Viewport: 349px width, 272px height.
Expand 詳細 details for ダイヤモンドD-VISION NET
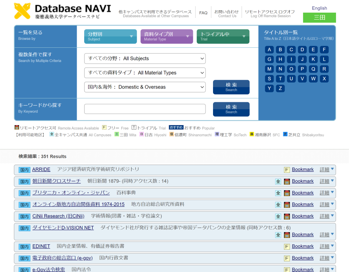(x=327, y=235)
